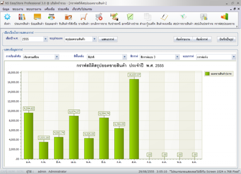Open the ข้อมูล menu
Screen dimensions: 241x174
coord(6,9)
